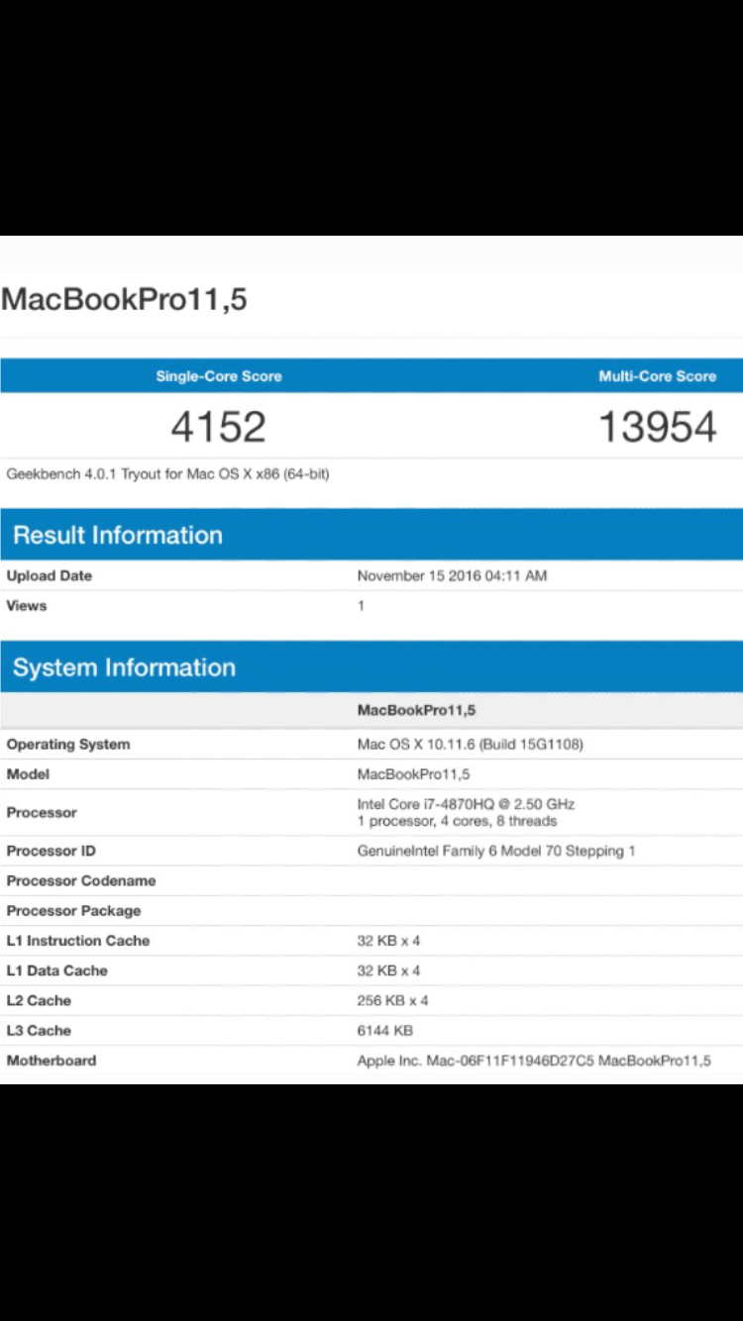
Task: Click the Processor Codename label
Action: point(81,880)
